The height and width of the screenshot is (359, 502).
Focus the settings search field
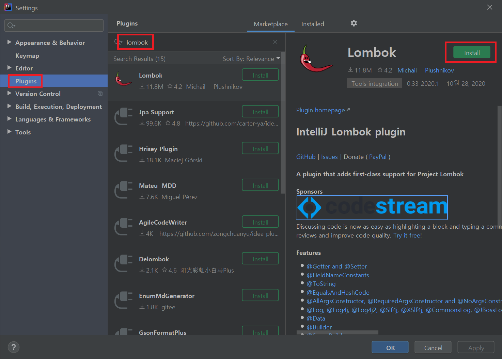54,26
